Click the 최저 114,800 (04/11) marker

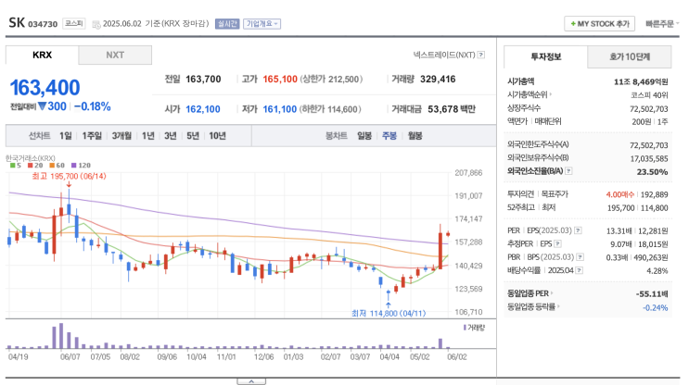(x=389, y=313)
